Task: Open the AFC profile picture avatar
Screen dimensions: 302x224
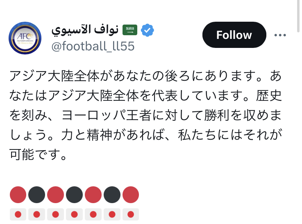Action: pyautogui.click(x=25, y=38)
